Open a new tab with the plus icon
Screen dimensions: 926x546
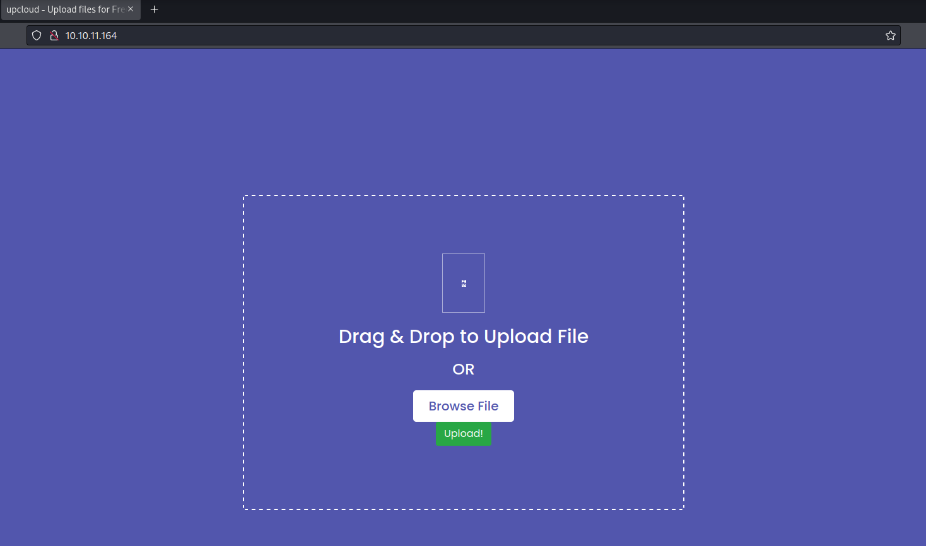pos(154,9)
